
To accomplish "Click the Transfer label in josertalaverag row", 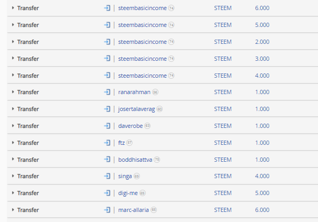I will pos(28,109).
